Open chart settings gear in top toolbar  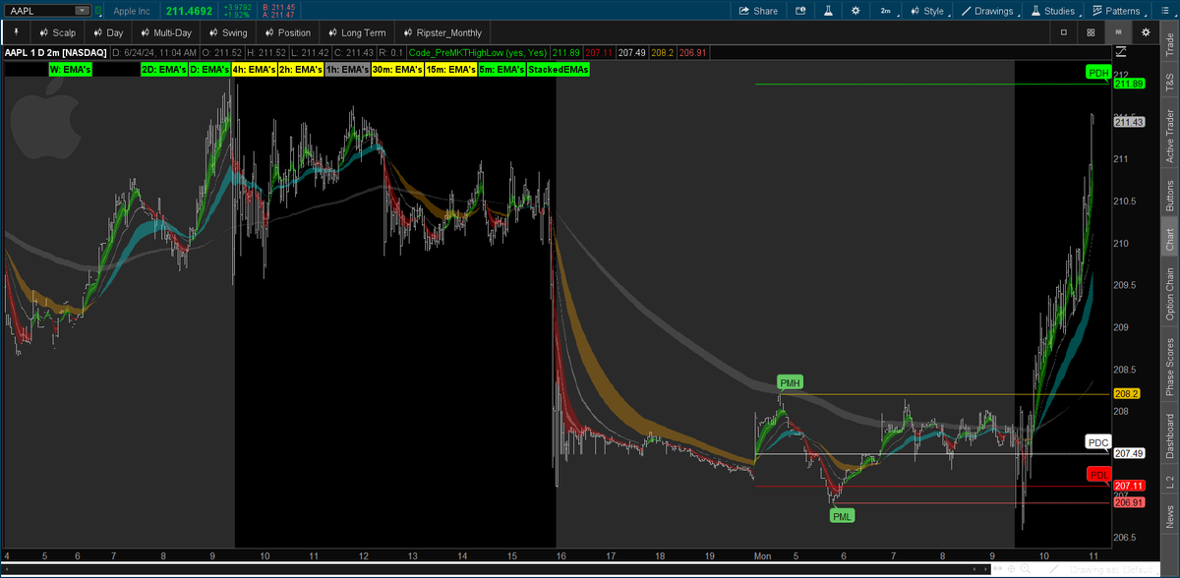click(855, 11)
